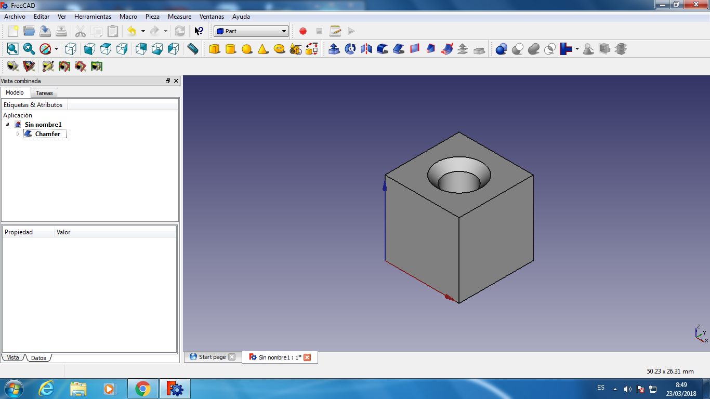Click the Paste clipboard icon

[113, 31]
